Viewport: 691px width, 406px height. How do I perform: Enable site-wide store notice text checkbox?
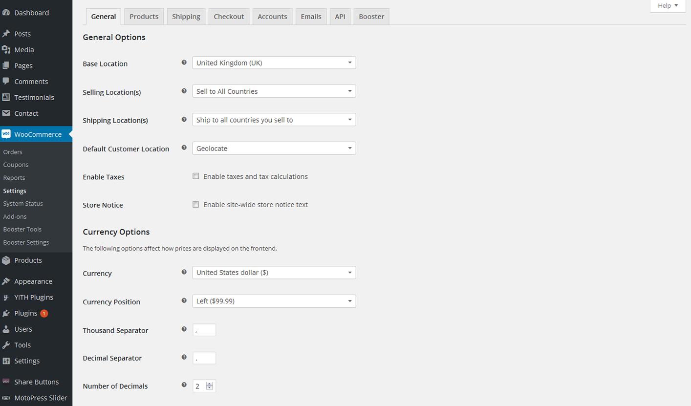(x=195, y=205)
